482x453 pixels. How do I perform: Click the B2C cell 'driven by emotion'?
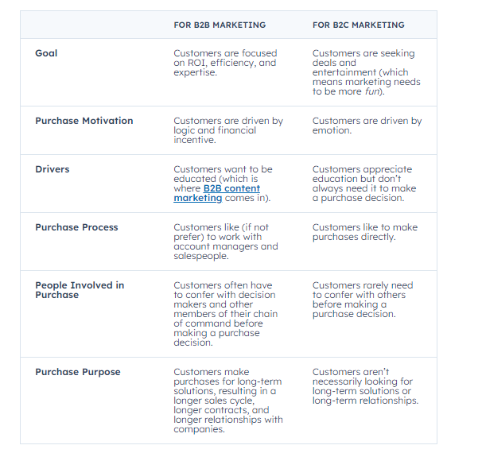click(367, 126)
